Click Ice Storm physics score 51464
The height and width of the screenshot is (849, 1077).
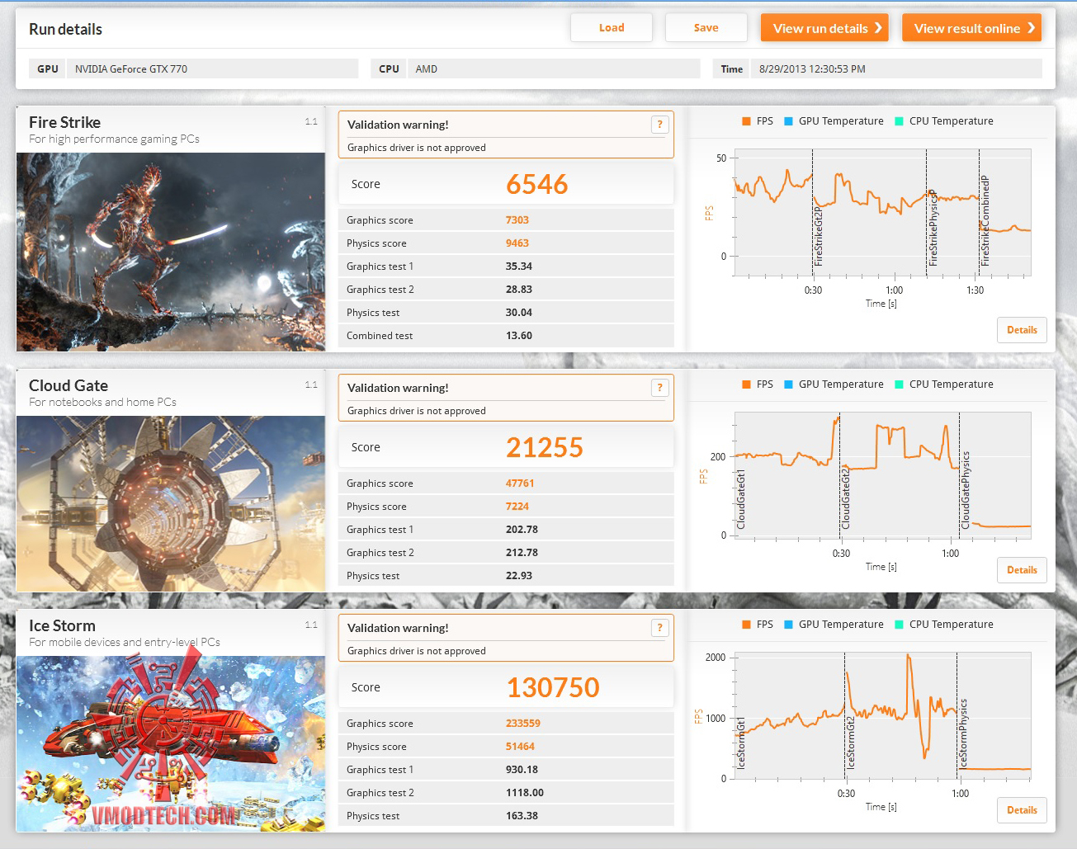pos(520,747)
